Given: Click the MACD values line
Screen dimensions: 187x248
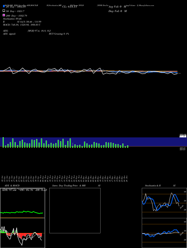Looking at the screenshot, I should click(x=22, y=25).
